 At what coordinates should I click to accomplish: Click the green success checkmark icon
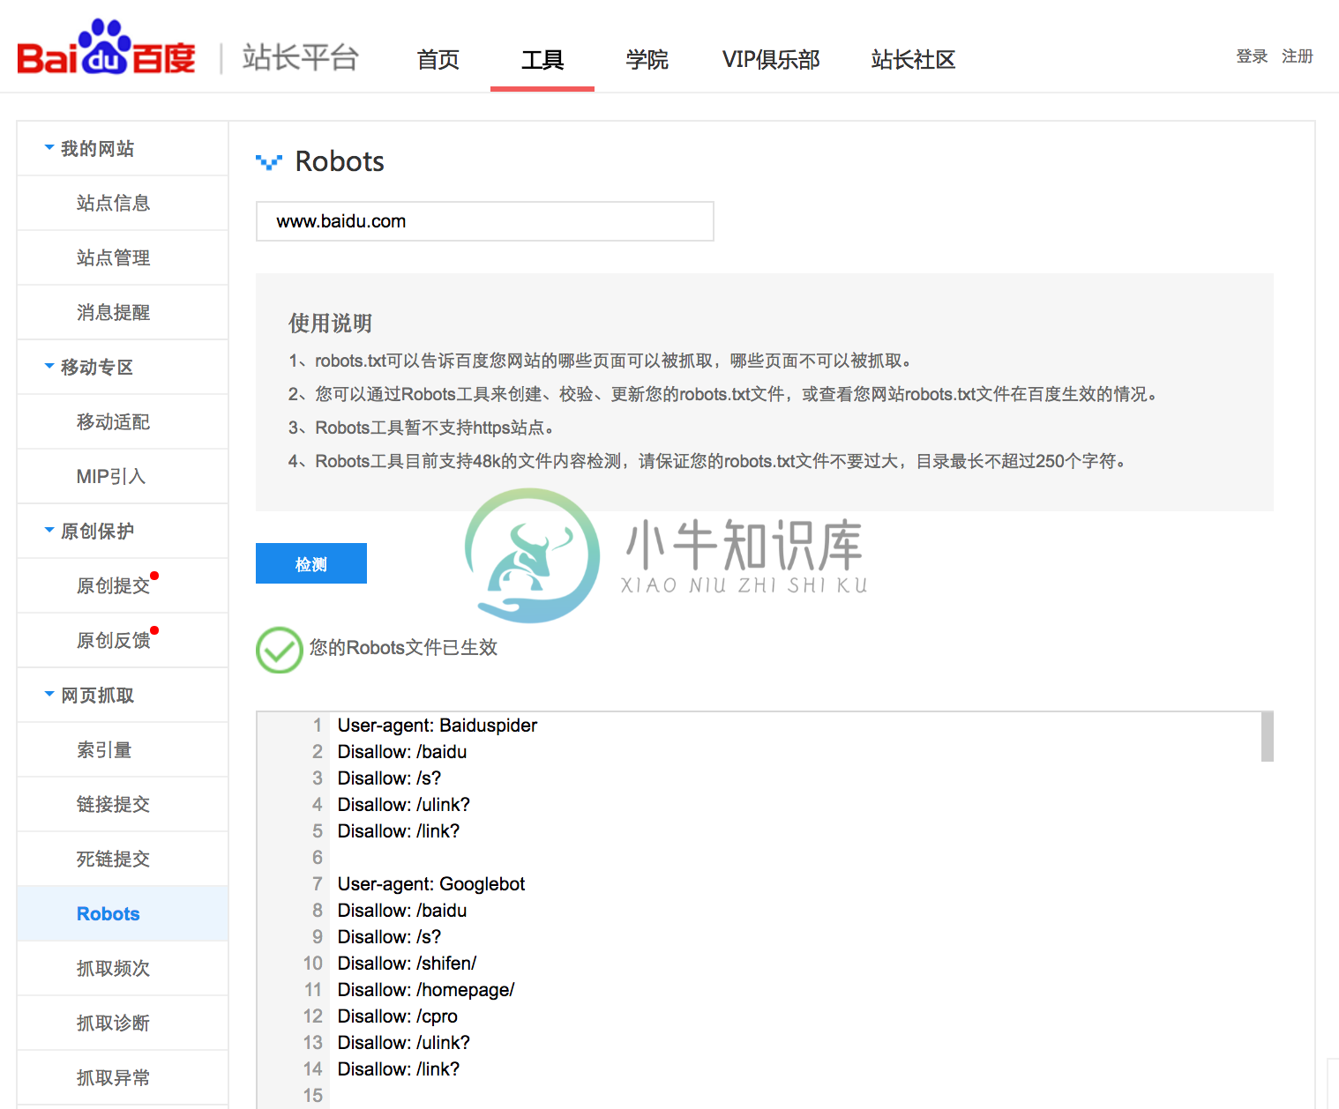(279, 650)
